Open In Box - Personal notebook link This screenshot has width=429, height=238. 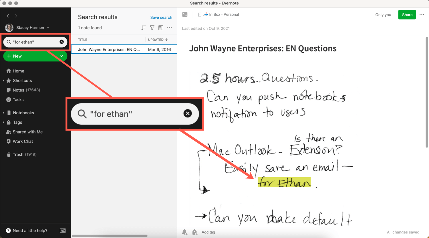(x=224, y=15)
